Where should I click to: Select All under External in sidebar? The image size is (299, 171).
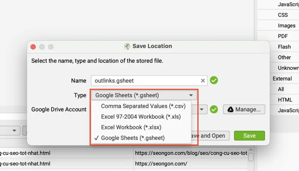[281, 89]
